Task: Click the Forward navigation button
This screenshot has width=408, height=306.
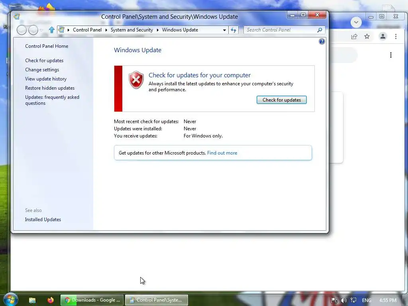Action: click(x=33, y=30)
